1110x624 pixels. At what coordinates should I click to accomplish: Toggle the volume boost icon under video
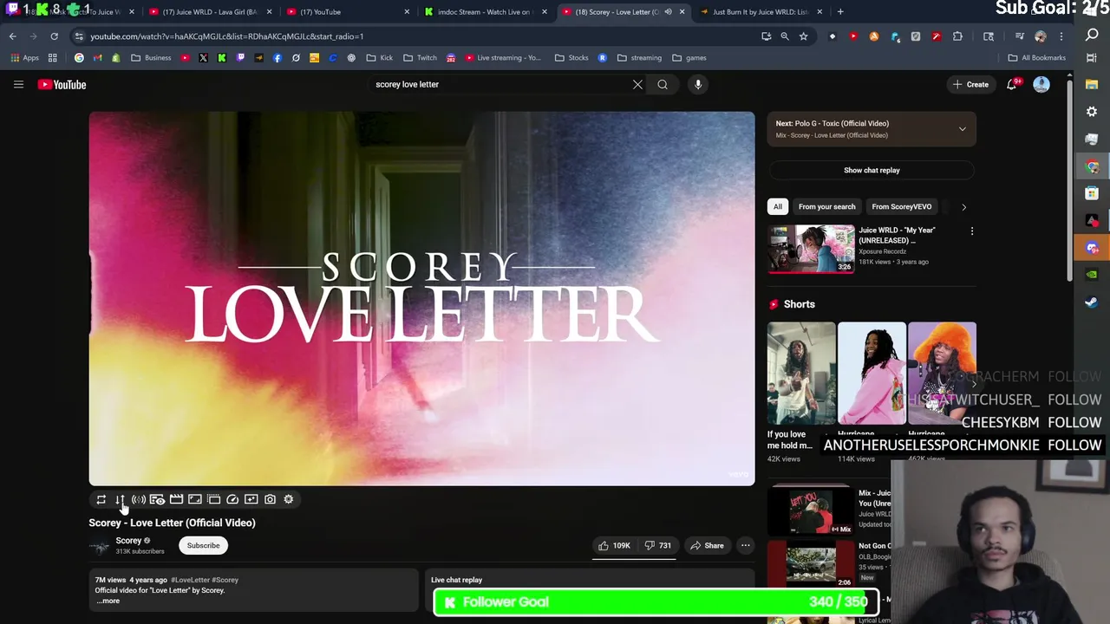(139, 499)
